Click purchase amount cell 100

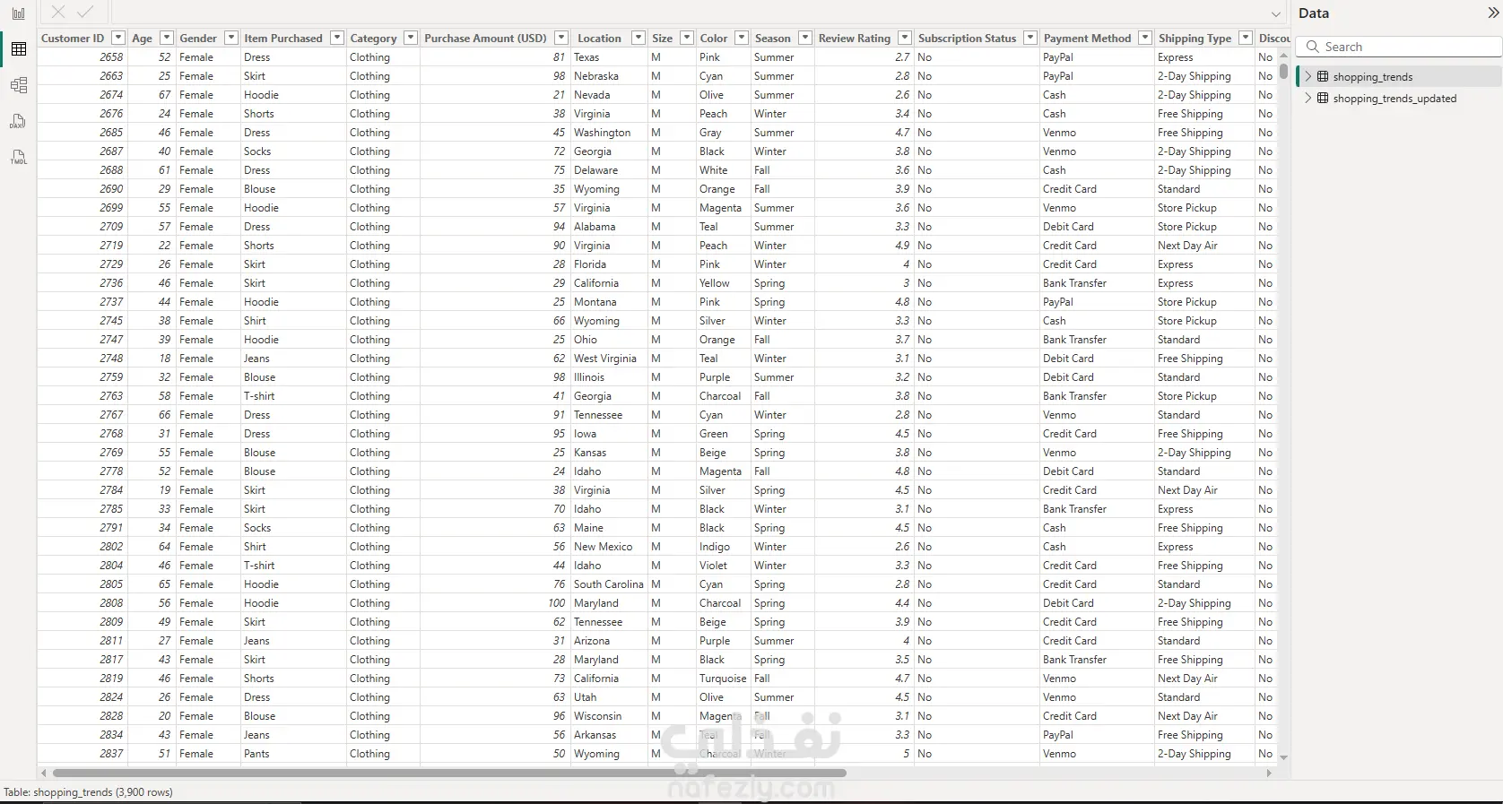click(495, 602)
